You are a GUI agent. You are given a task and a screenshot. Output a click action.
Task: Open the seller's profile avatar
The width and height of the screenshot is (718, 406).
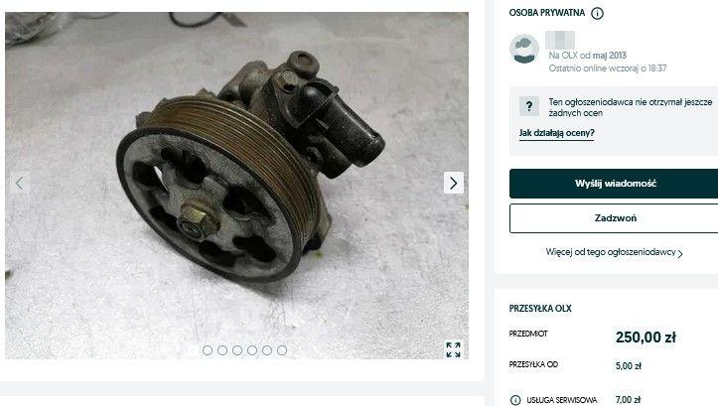point(524,49)
